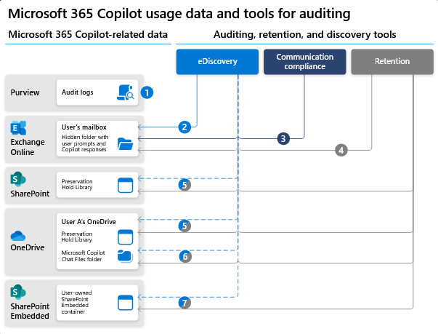Screen dimensions: 438x334
Task: Click the Purview label
Action: pos(26,92)
